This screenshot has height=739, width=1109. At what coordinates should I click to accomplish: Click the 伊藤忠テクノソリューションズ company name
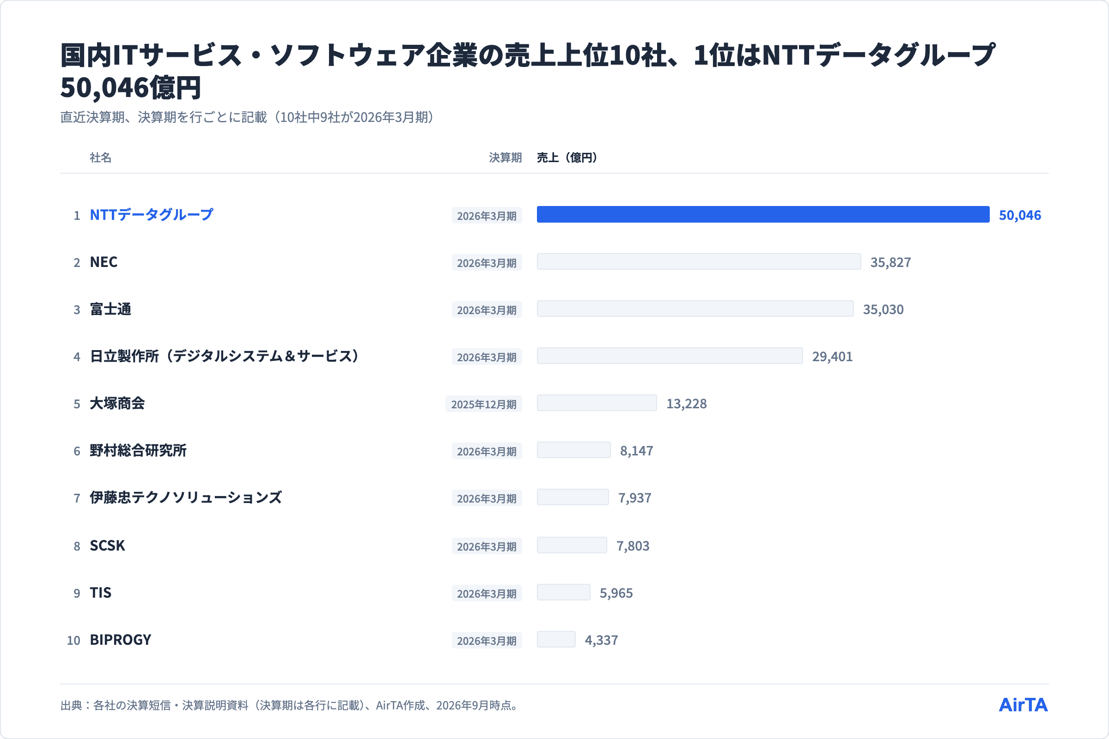click(186, 498)
